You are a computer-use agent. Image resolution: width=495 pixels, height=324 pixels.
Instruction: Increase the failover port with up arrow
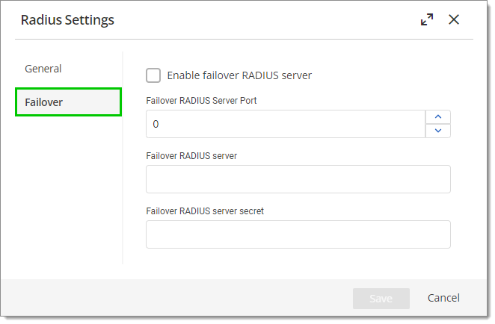click(x=438, y=117)
